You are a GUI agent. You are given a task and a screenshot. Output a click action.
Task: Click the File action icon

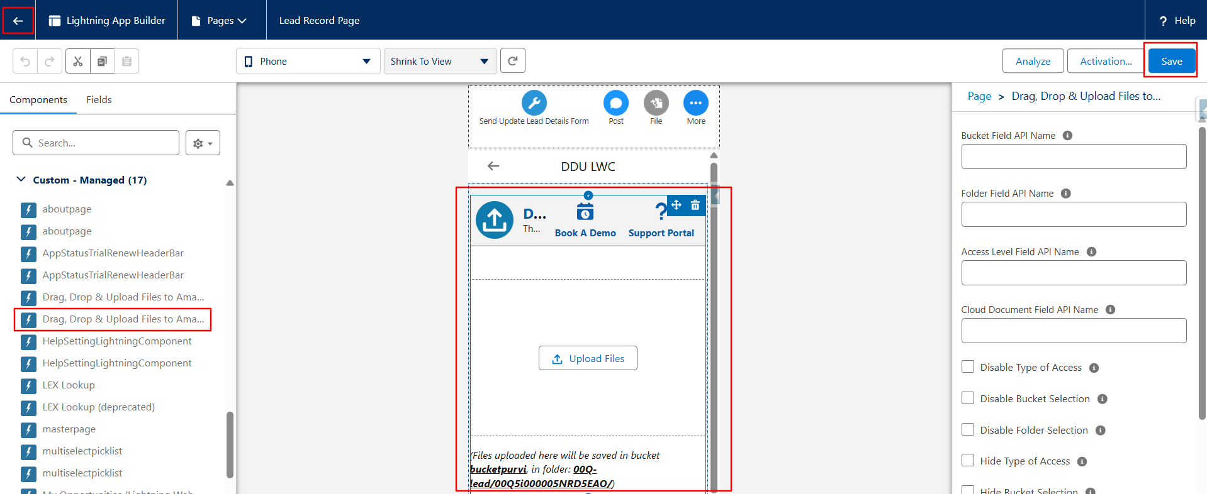pyautogui.click(x=656, y=102)
